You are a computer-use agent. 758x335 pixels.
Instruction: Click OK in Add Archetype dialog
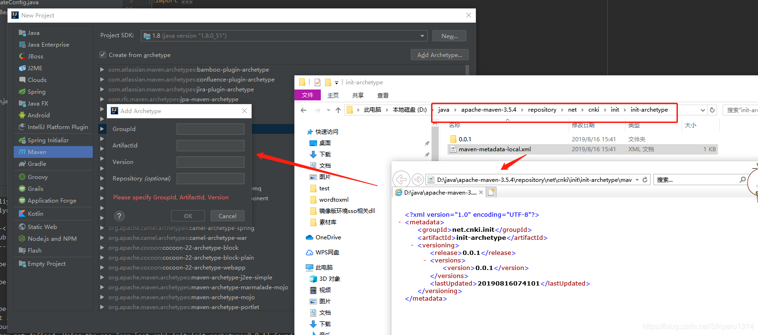[x=188, y=216]
